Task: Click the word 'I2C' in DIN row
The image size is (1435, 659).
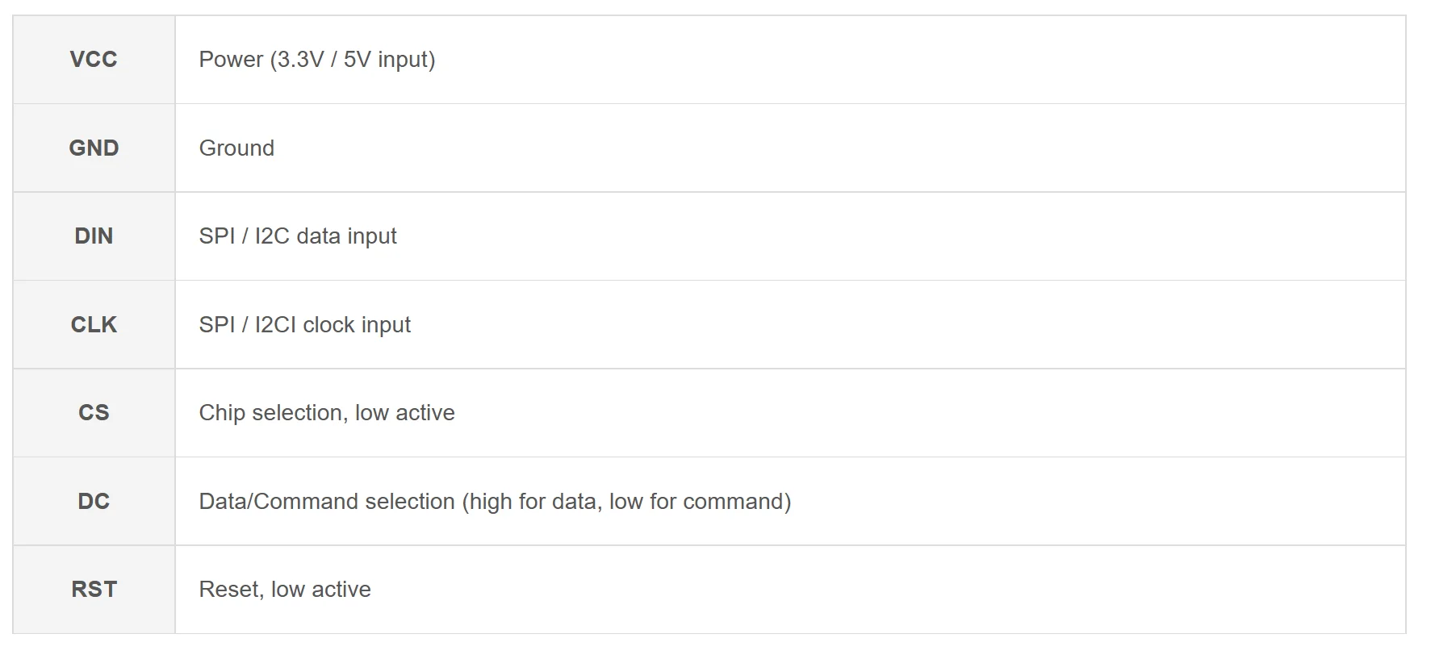Action: coord(272,236)
